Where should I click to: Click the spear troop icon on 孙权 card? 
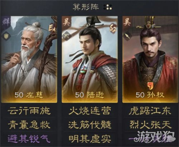point(127,36)
